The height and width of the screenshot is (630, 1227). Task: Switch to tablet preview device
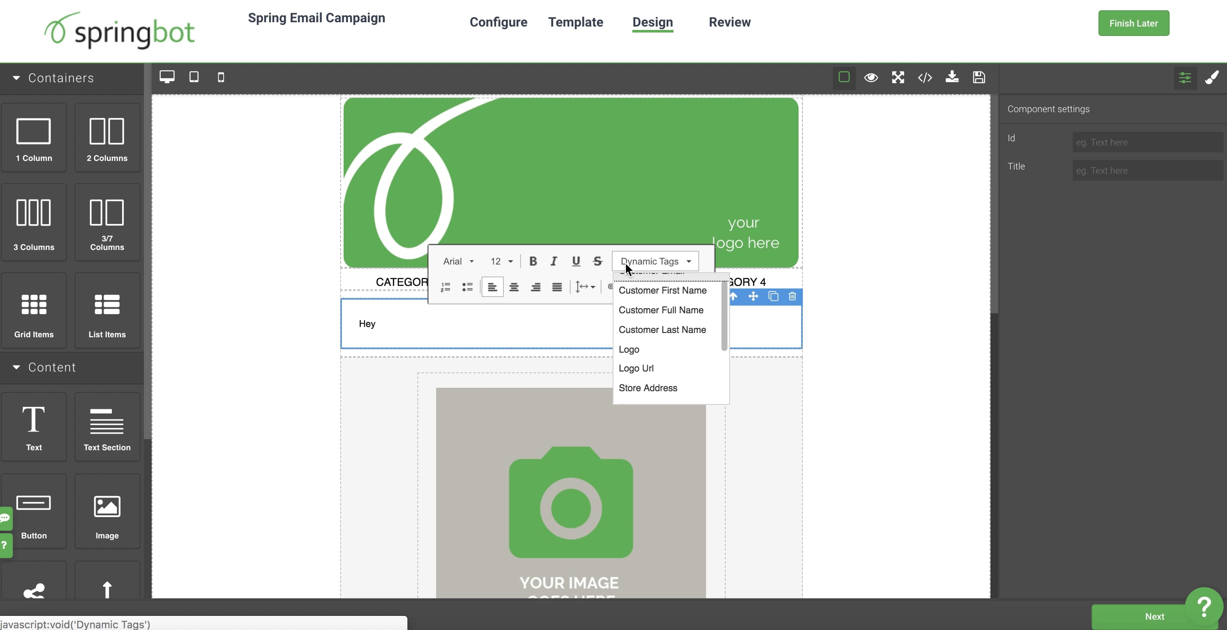(194, 77)
